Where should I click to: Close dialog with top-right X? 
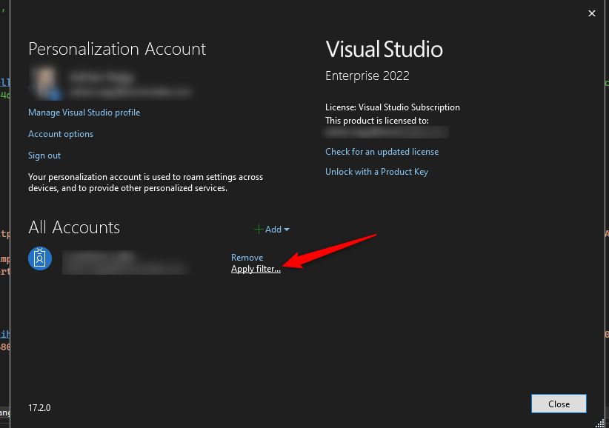pos(591,13)
